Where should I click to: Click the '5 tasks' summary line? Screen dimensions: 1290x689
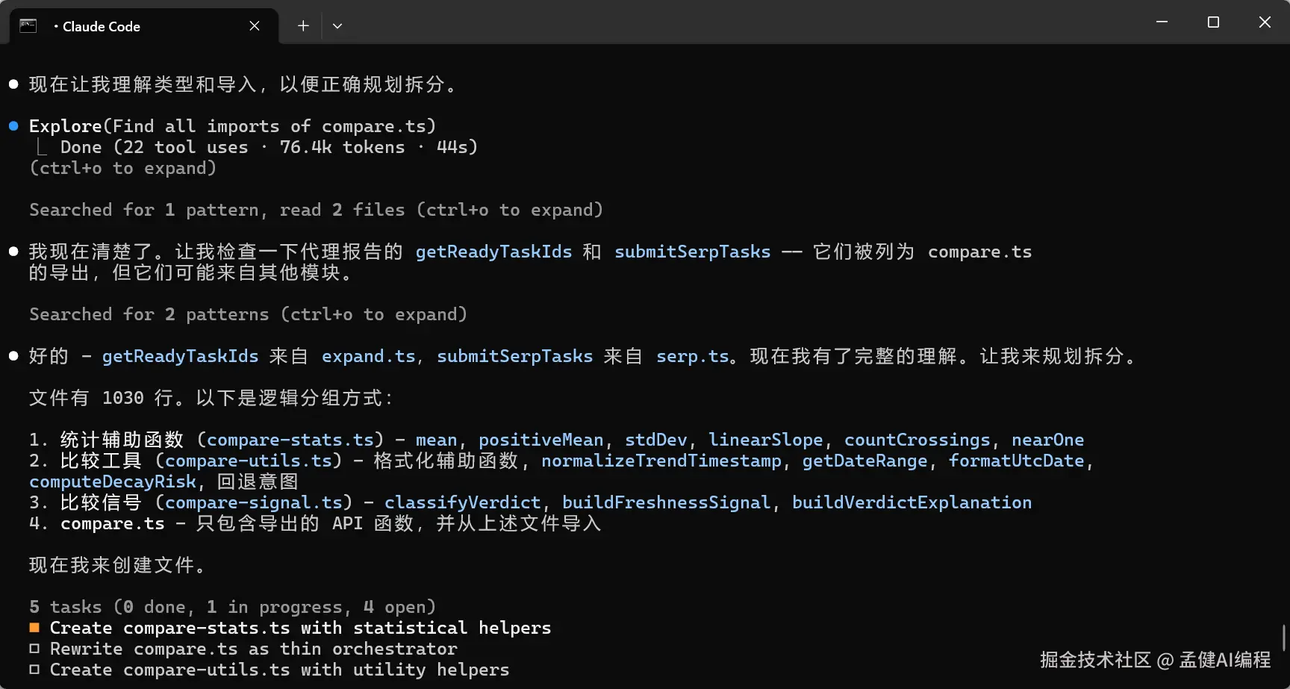point(232,607)
